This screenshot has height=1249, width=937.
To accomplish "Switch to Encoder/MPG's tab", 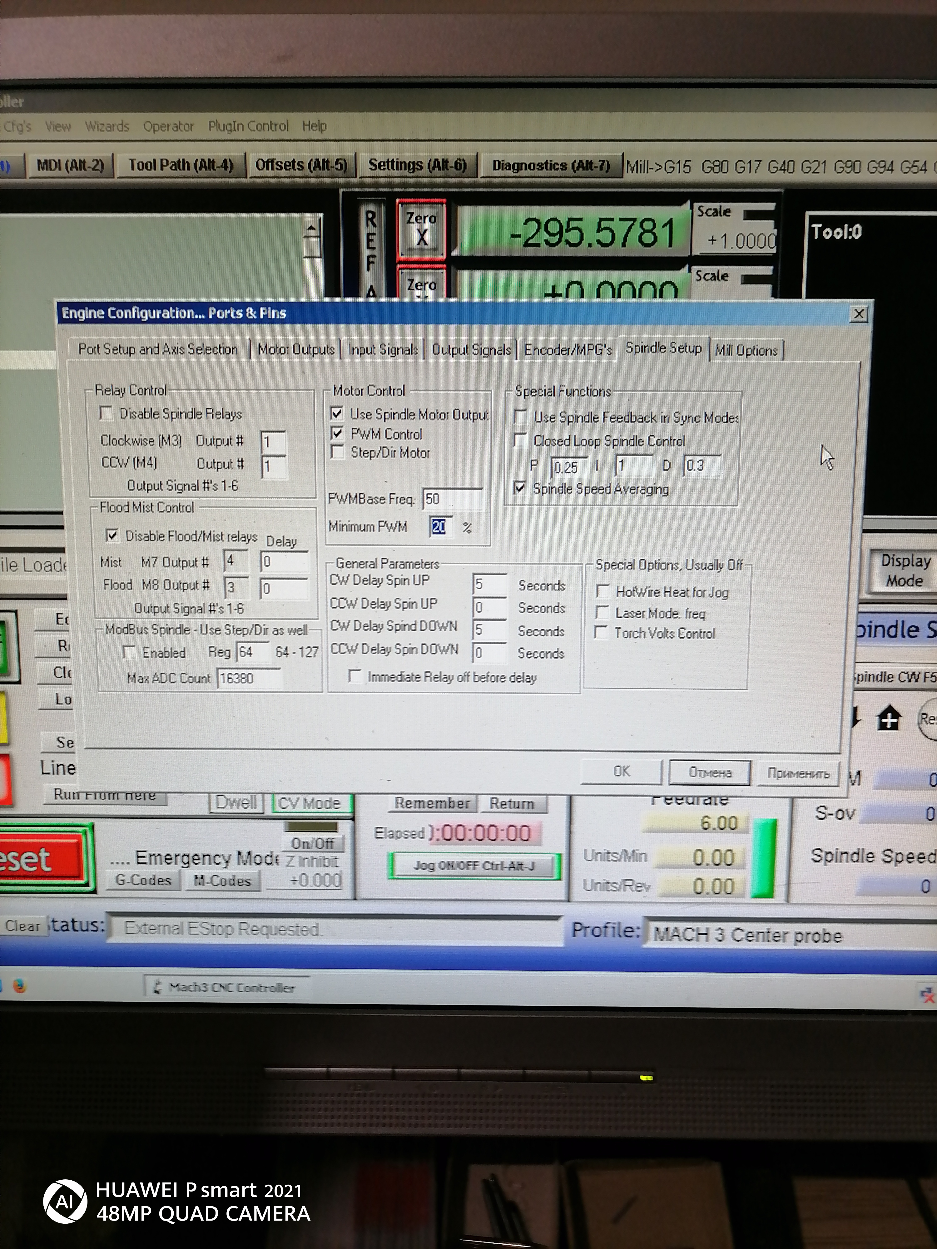I will [568, 350].
